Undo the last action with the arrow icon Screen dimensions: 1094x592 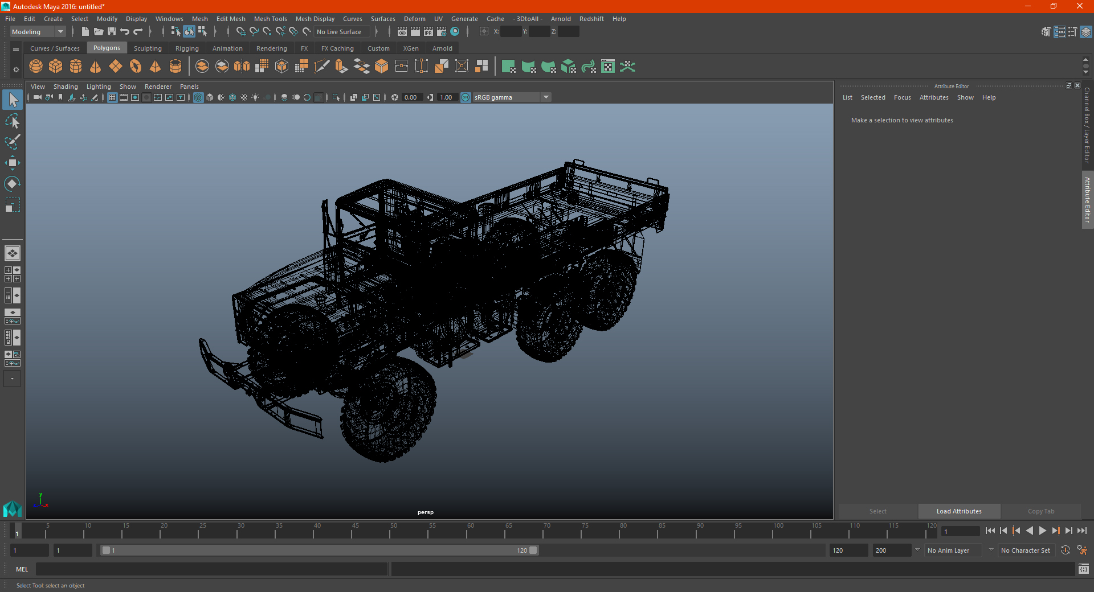(125, 32)
